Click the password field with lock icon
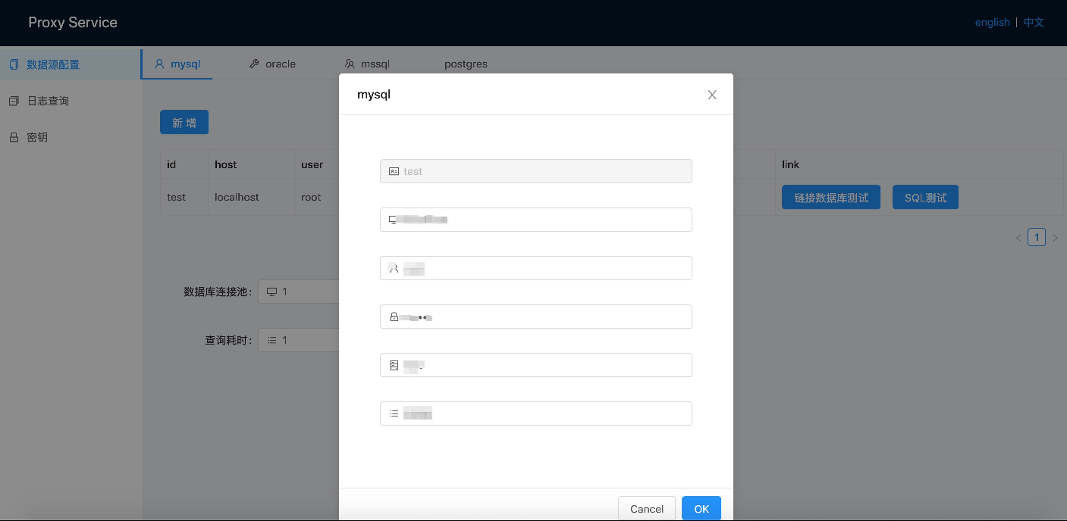 point(536,317)
